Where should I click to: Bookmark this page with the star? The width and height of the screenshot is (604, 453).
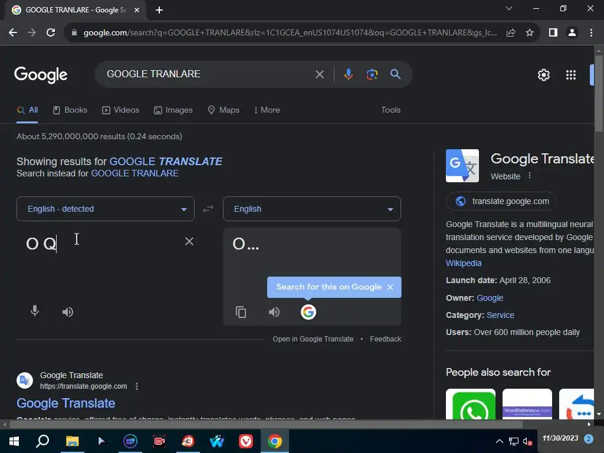(x=530, y=33)
